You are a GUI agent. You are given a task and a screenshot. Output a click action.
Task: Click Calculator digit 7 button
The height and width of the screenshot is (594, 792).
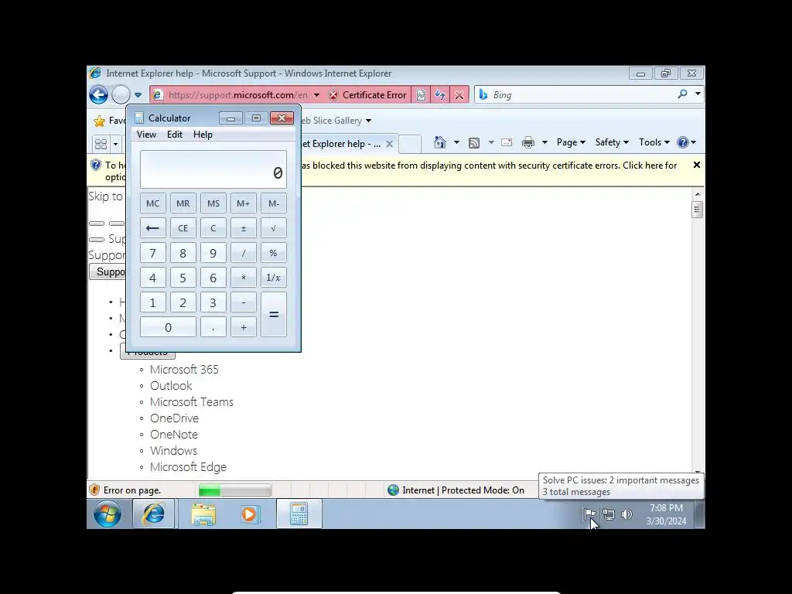tap(152, 253)
